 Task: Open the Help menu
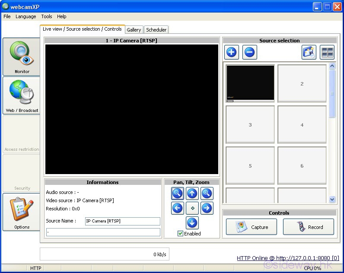coord(62,16)
